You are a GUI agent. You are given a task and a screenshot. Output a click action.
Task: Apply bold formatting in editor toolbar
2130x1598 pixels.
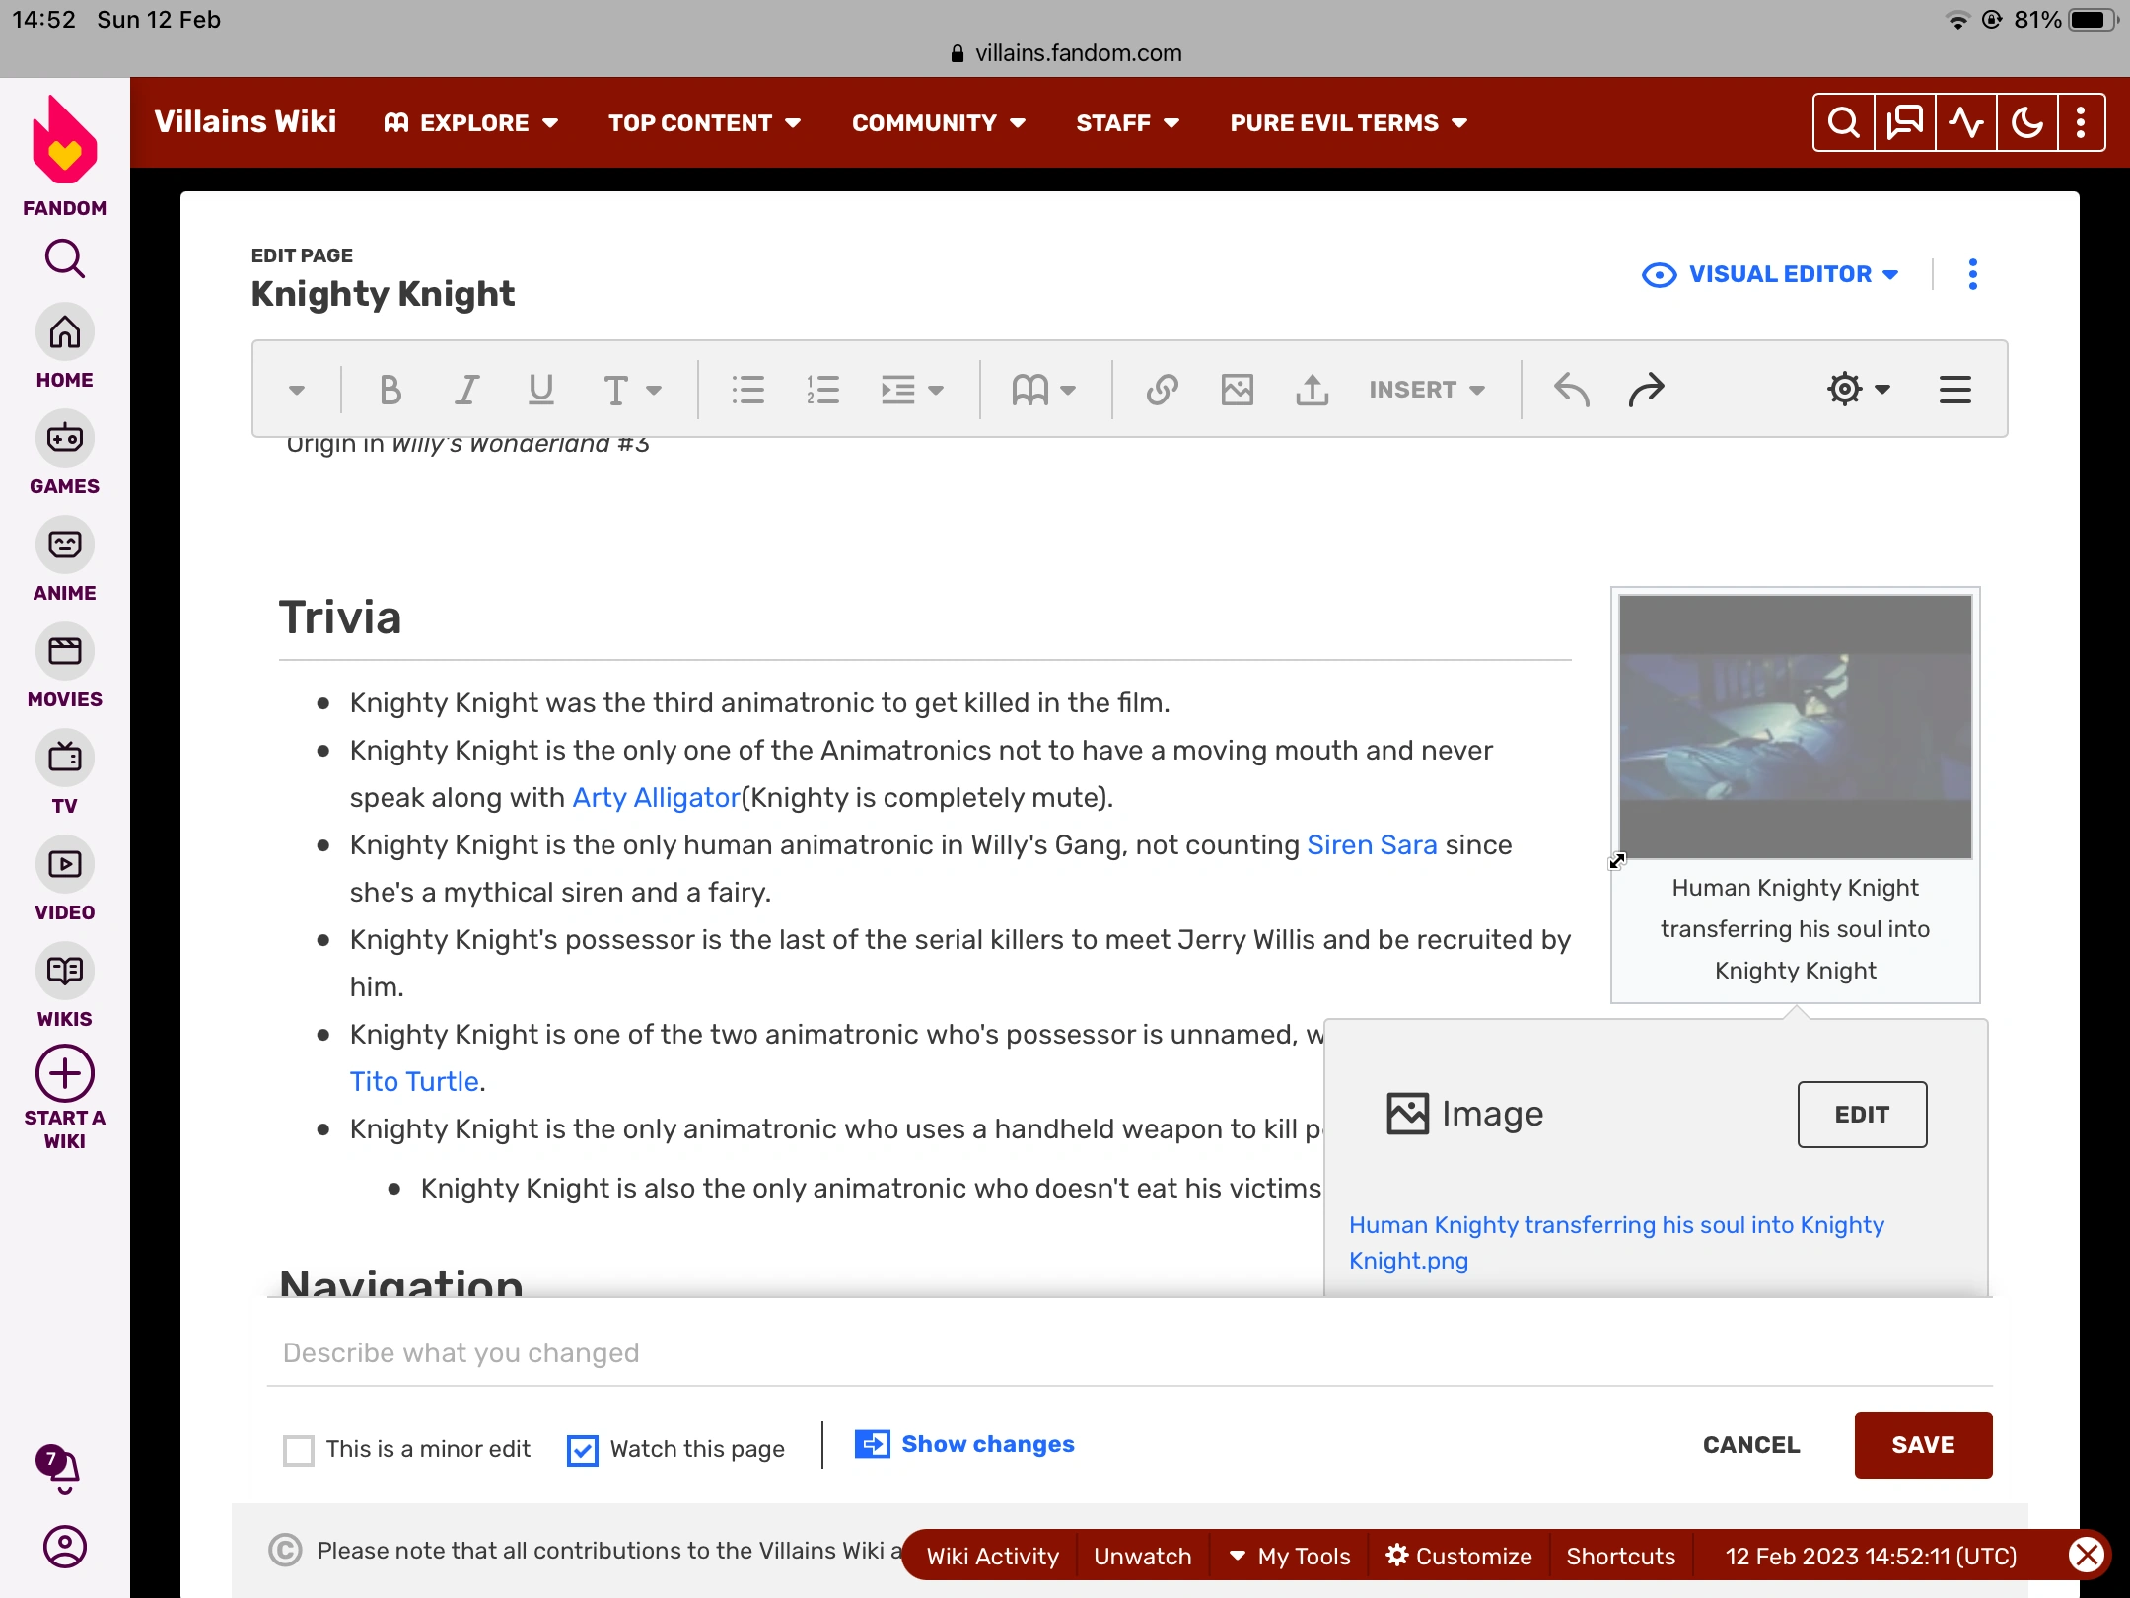coord(390,390)
